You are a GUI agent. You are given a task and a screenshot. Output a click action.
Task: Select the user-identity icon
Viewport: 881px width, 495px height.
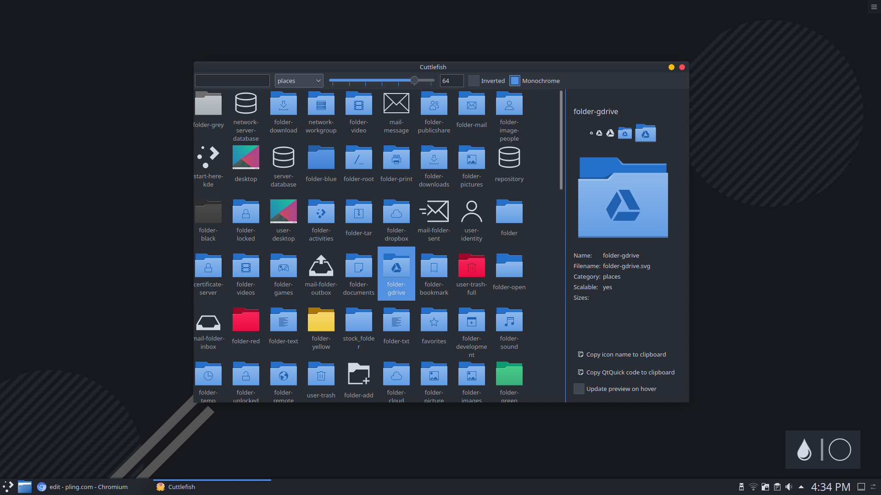(472, 211)
